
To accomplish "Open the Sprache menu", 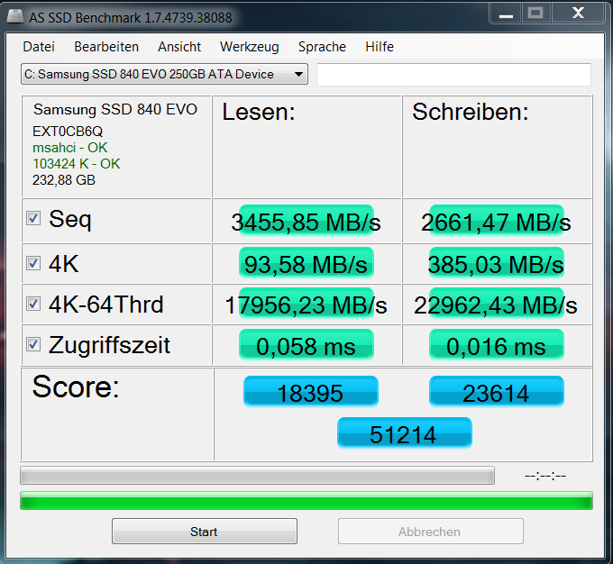I will click(322, 47).
